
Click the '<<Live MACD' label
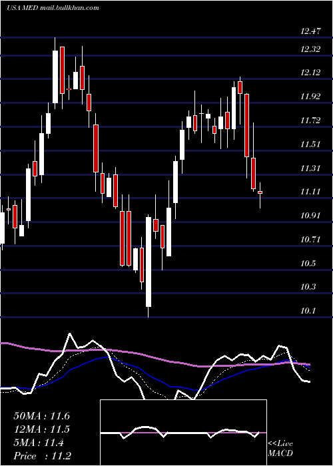pyautogui.click(x=280, y=449)
